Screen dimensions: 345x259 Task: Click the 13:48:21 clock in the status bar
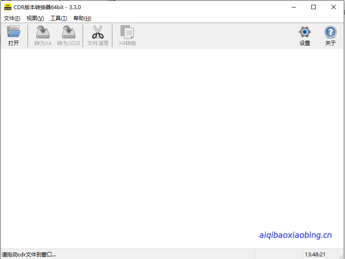(315, 254)
